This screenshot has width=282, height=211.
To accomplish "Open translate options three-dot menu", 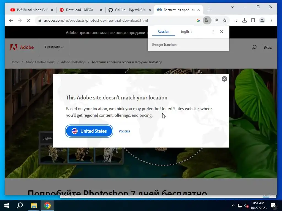I will point(213,32).
